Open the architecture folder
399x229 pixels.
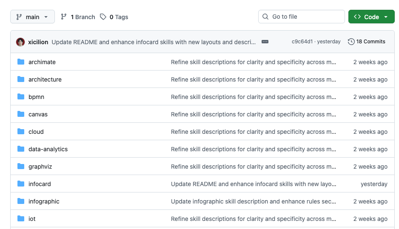[45, 79]
